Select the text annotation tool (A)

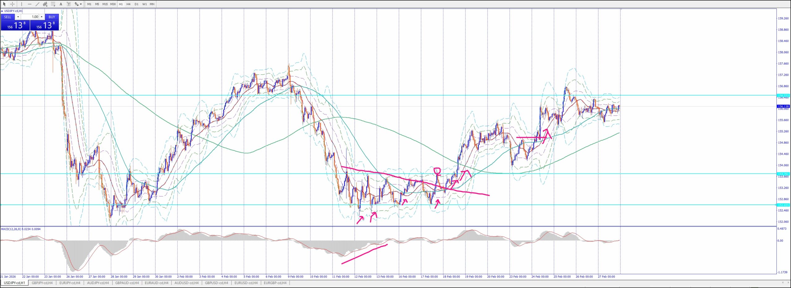point(61,4)
